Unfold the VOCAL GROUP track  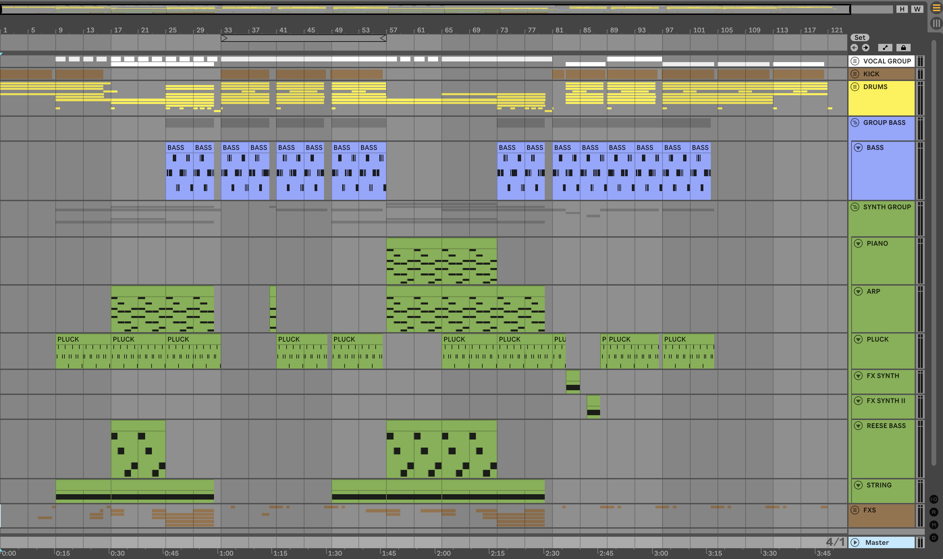[855, 61]
